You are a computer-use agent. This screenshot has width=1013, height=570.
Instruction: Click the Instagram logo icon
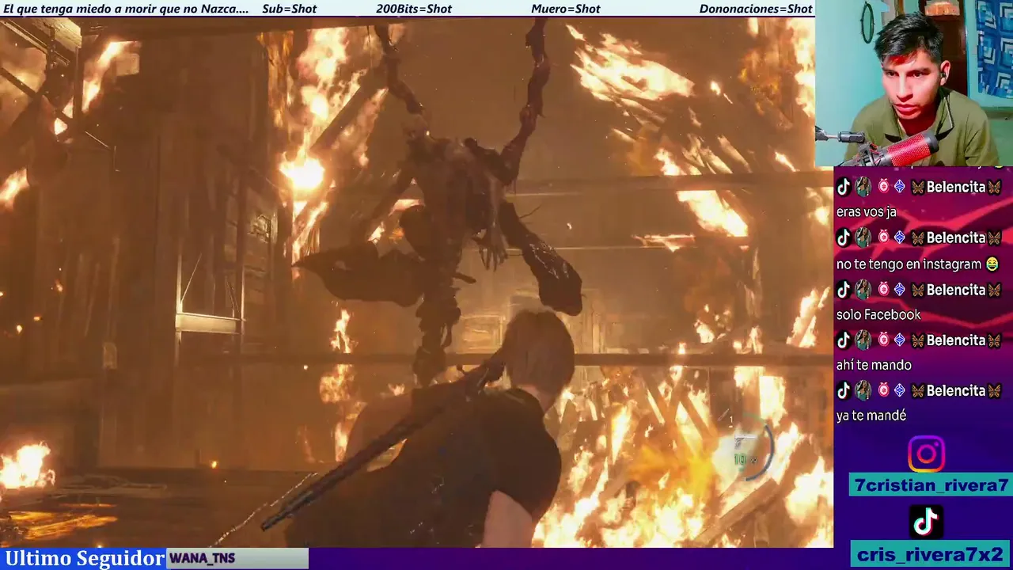926,454
